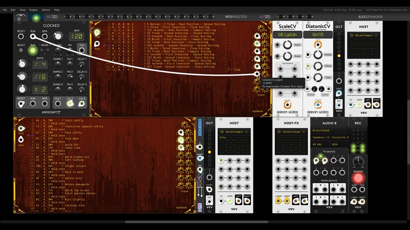This screenshot has height=230, width=410.
Task: Click the Coerce quant input jack
Action: [x=200, y=158]
